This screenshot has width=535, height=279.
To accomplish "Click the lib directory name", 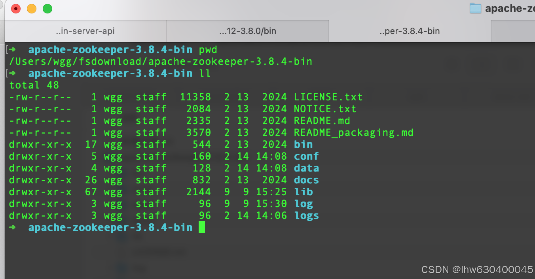I will pyautogui.click(x=303, y=192).
